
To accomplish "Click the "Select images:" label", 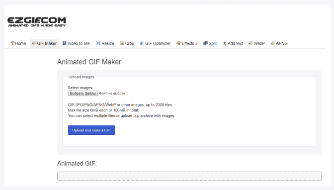I will click(x=81, y=88).
